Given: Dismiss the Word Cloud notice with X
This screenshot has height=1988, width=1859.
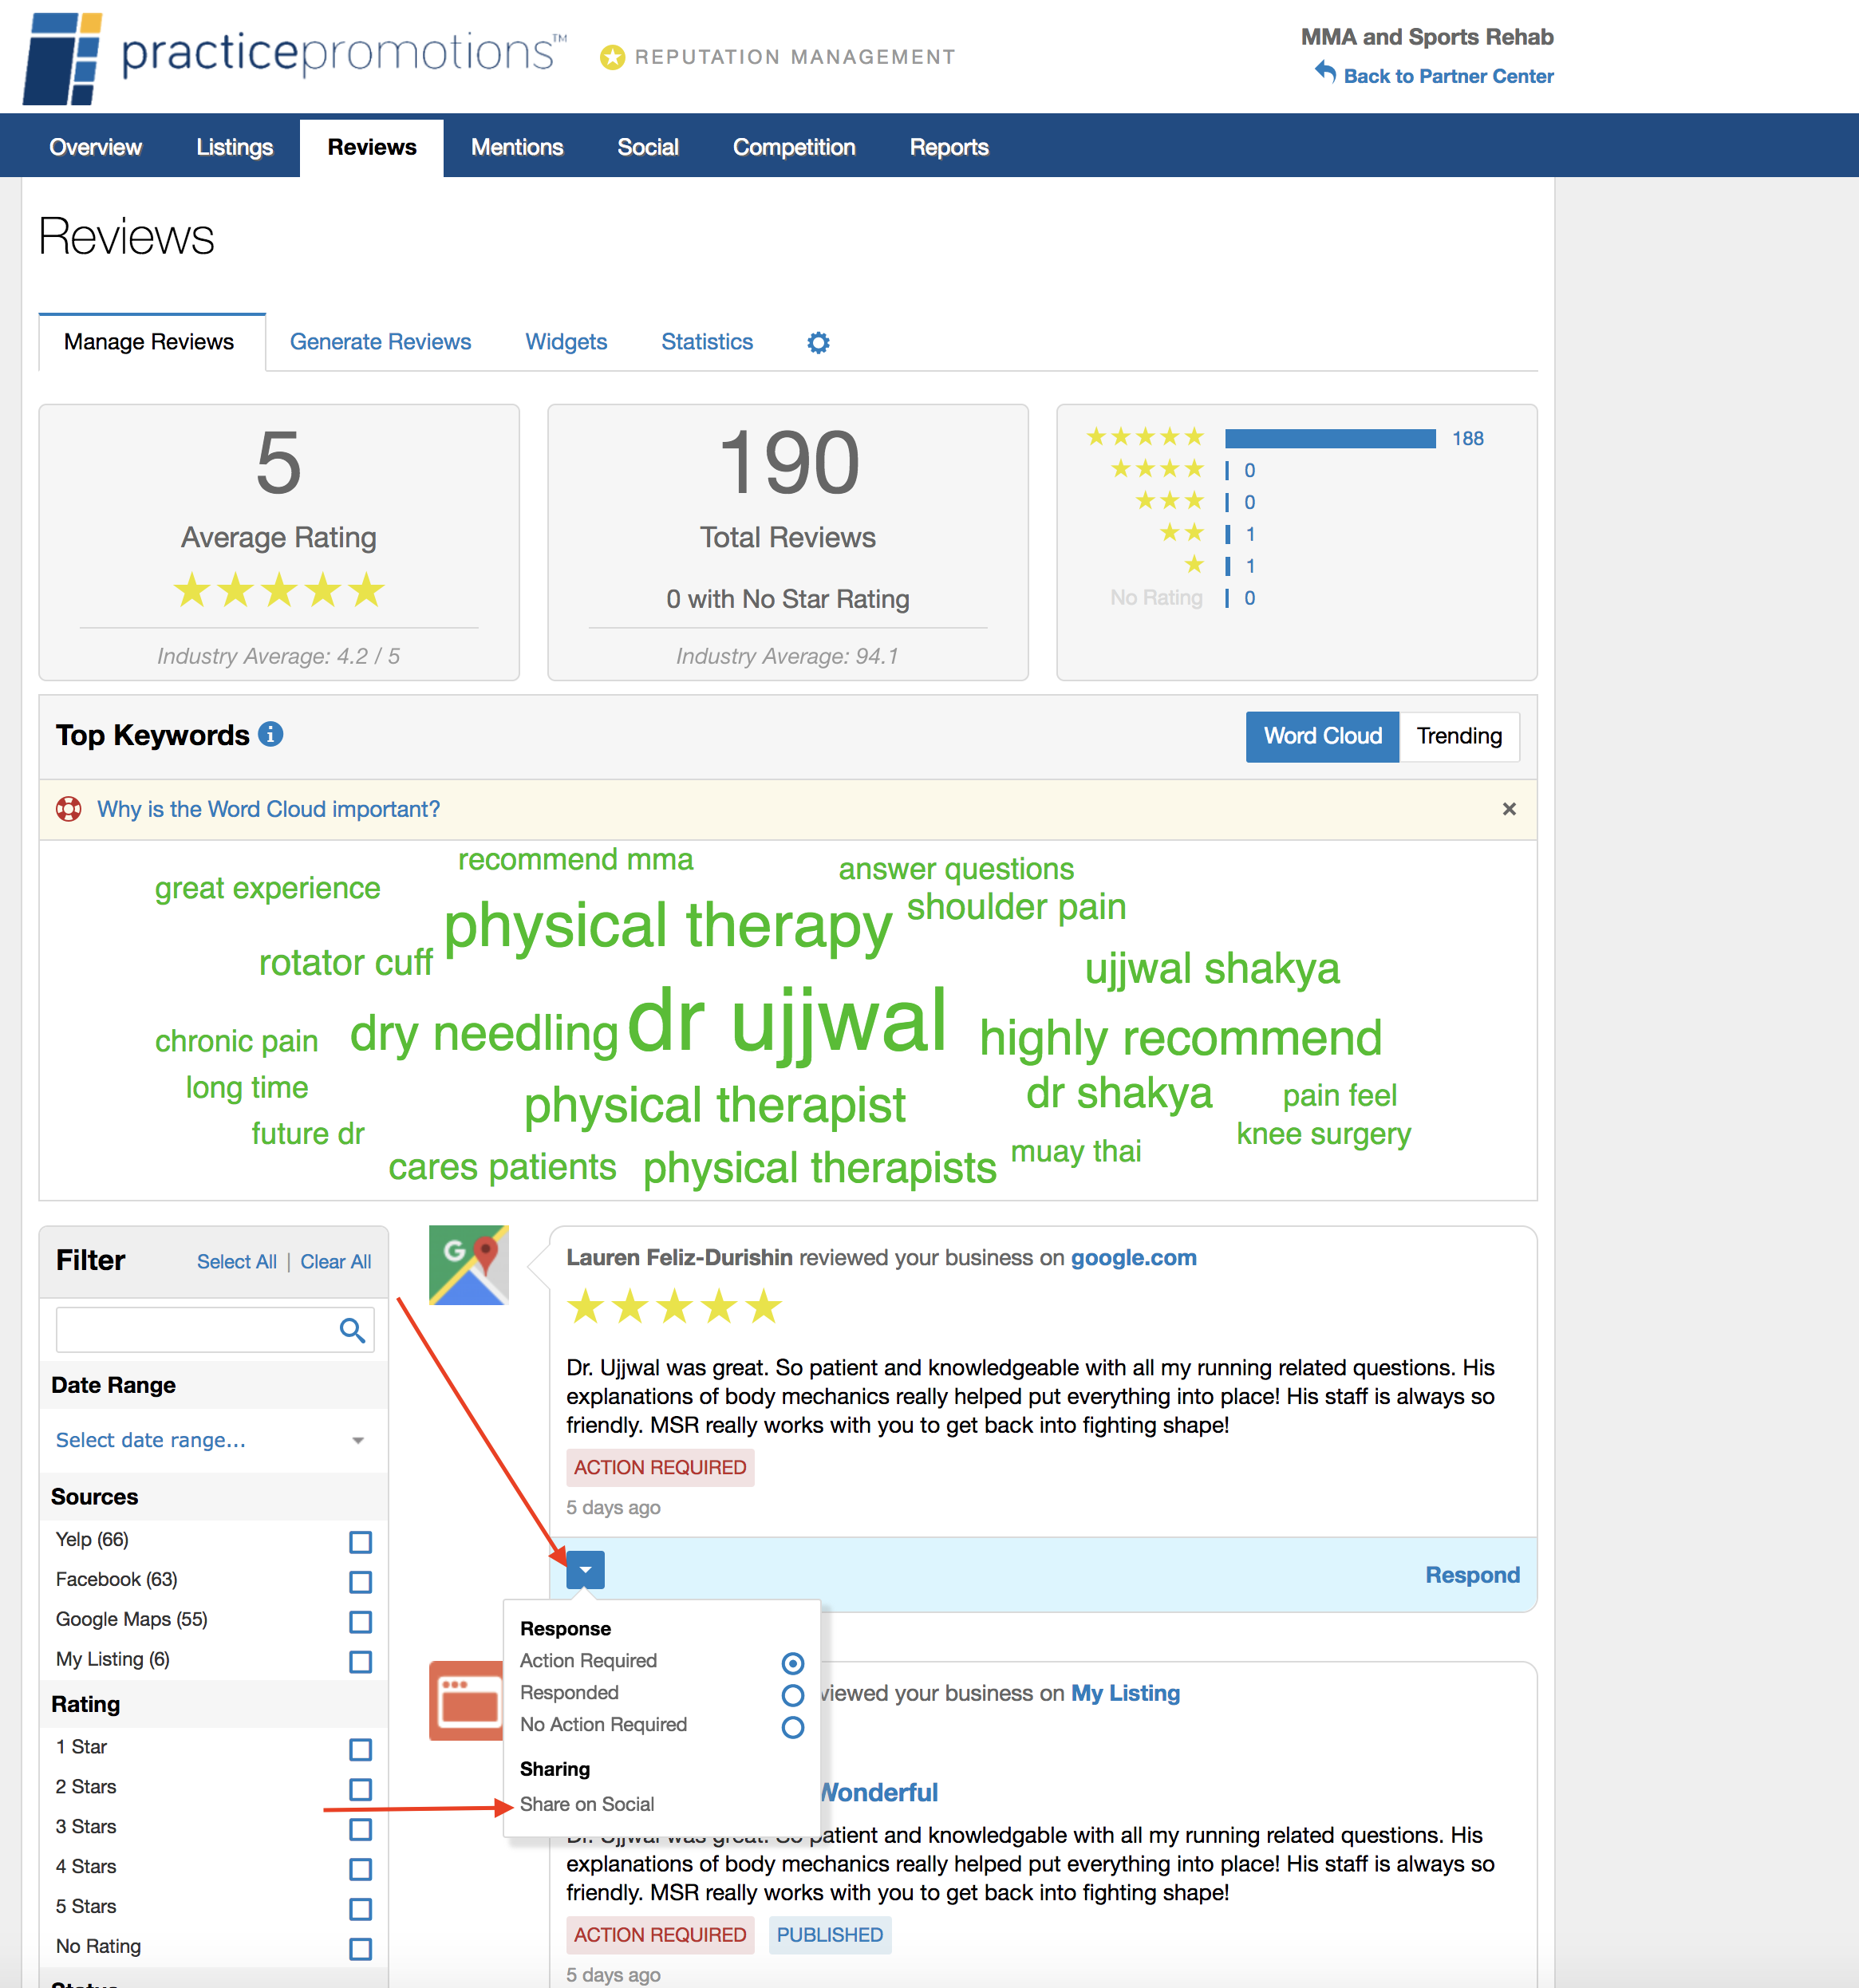Looking at the screenshot, I should pyautogui.click(x=1509, y=809).
